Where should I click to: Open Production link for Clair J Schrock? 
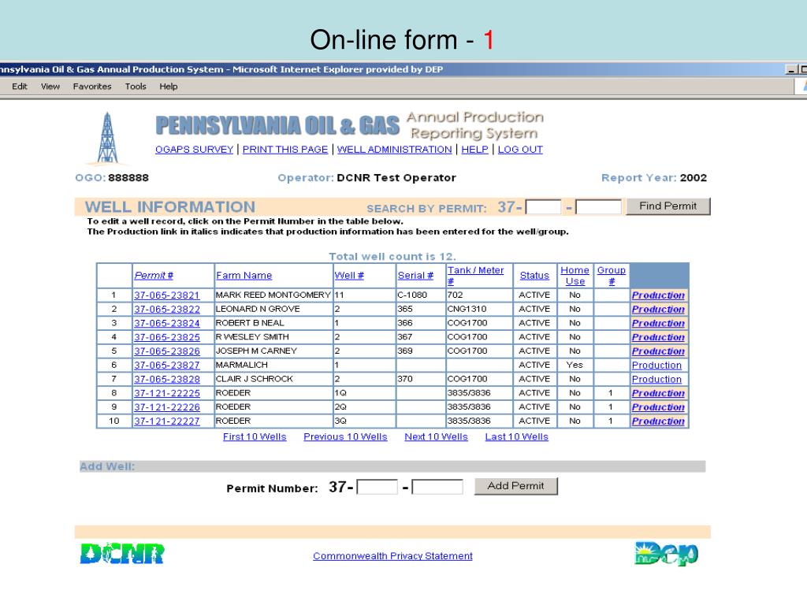656,379
